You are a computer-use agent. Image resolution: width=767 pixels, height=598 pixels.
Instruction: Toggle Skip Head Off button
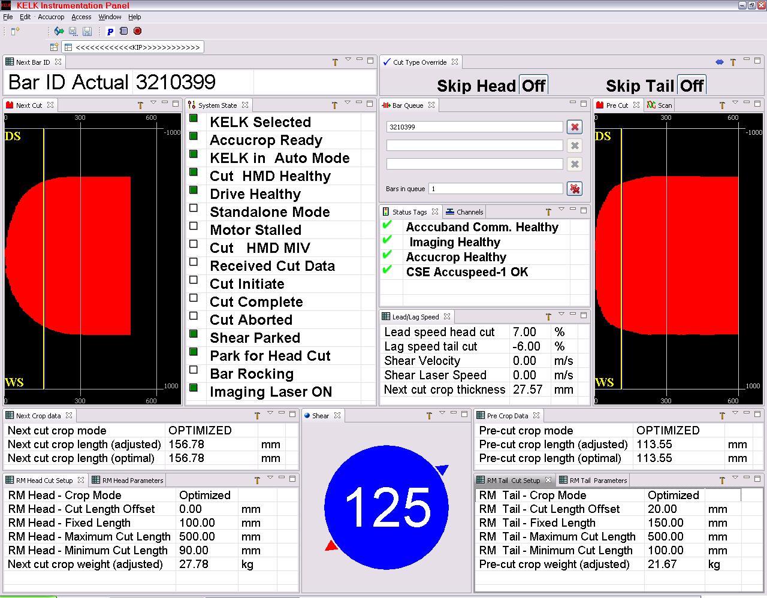[533, 86]
